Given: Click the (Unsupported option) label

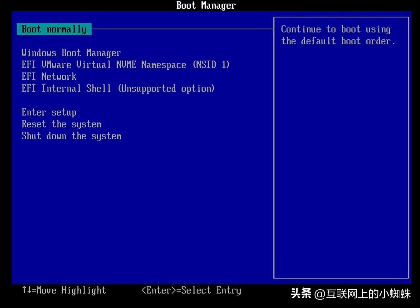Looking at the screenshot, I should [166, 88].
